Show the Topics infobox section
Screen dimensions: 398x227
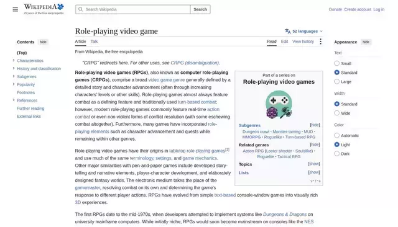[314, 164]
